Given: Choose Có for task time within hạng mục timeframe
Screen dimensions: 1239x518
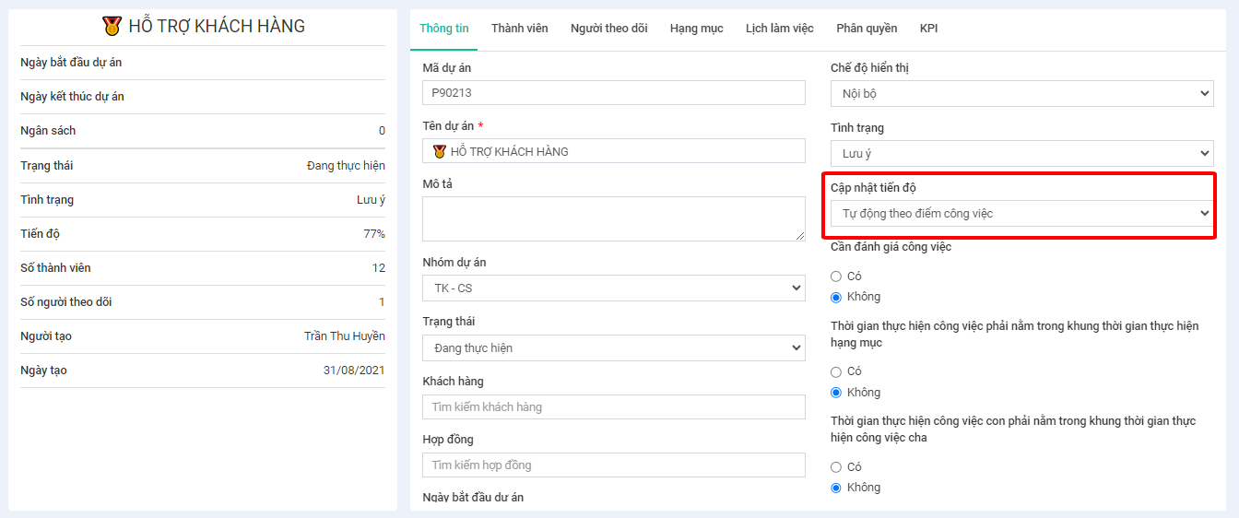Looking at the screenshot, I should coord(836,372).
